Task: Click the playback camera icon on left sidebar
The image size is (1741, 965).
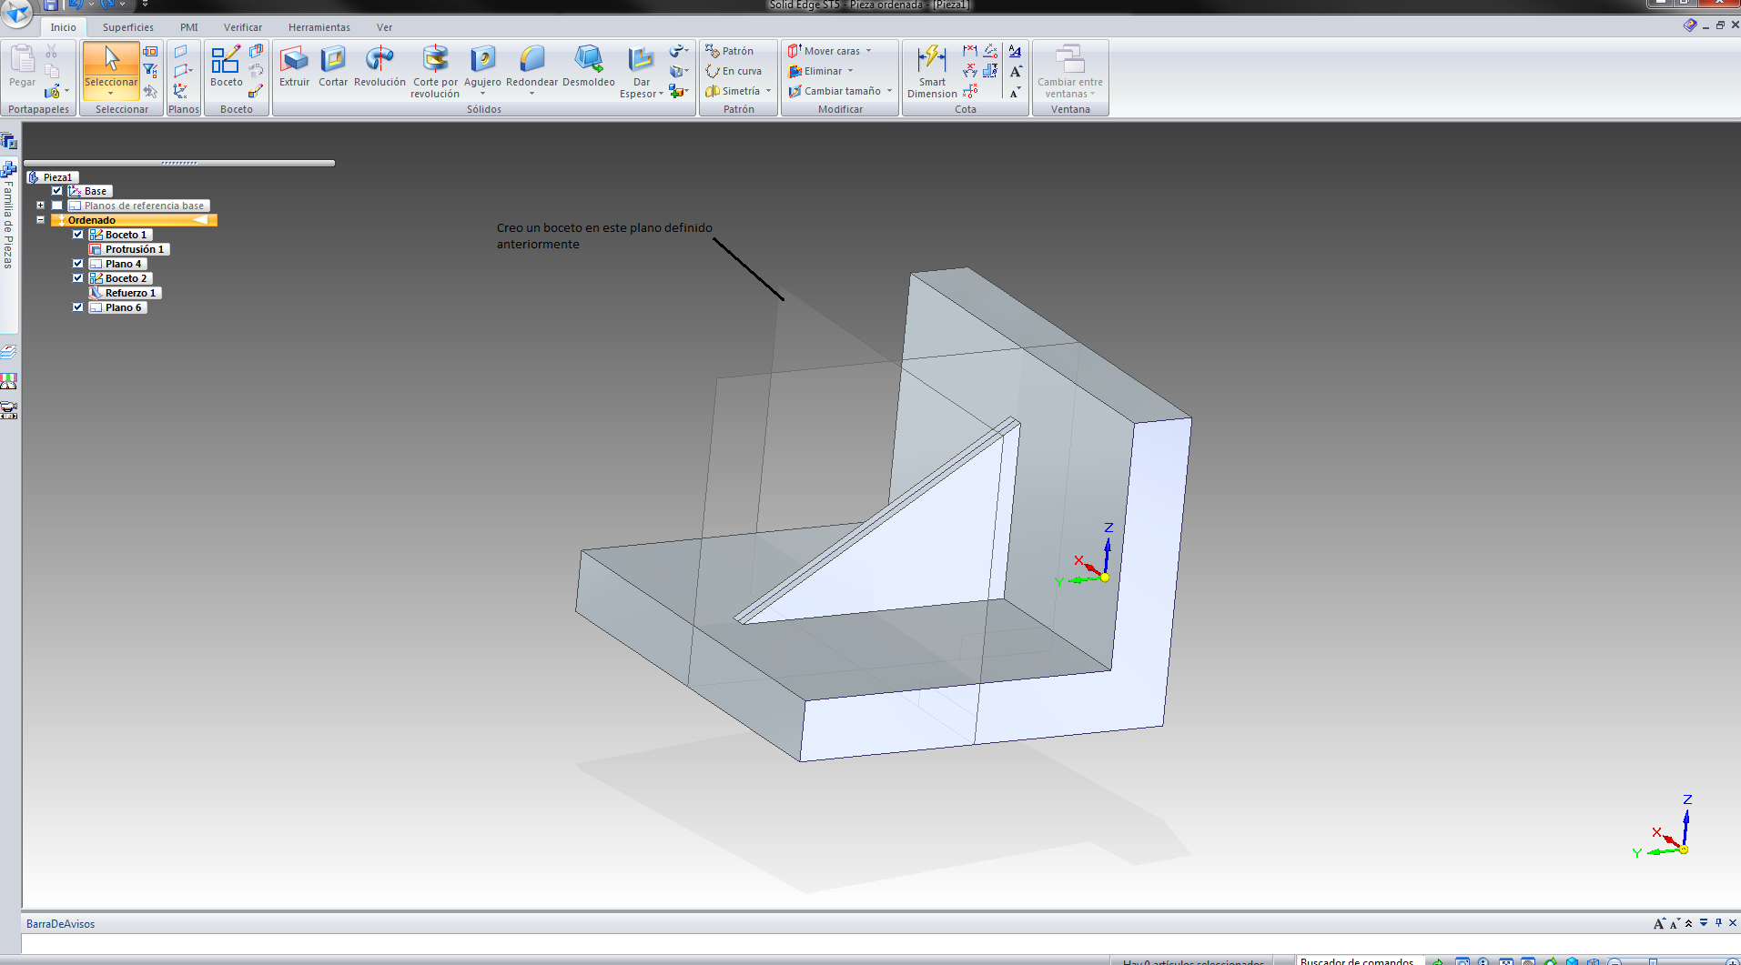Action: click(8, 411)
